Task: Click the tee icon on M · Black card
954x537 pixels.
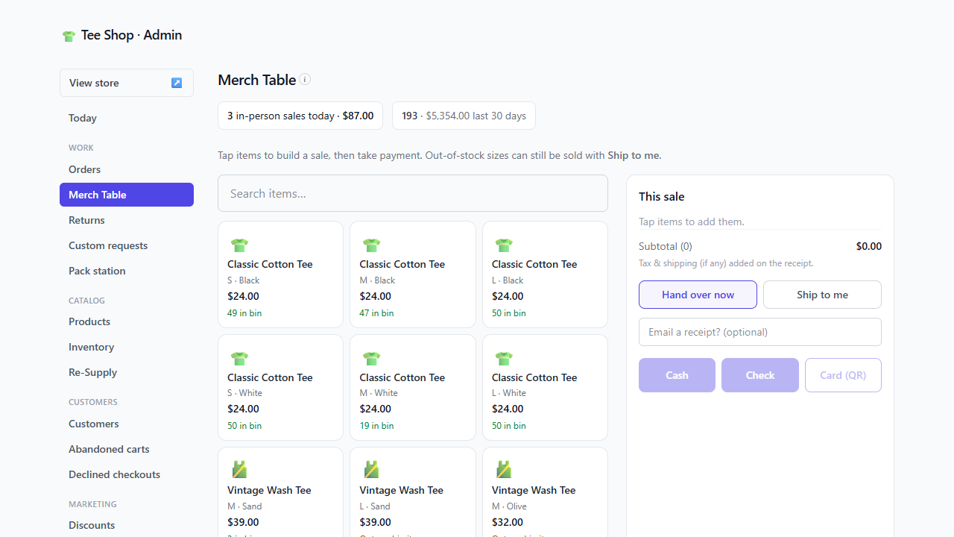Action: [371, 244]
